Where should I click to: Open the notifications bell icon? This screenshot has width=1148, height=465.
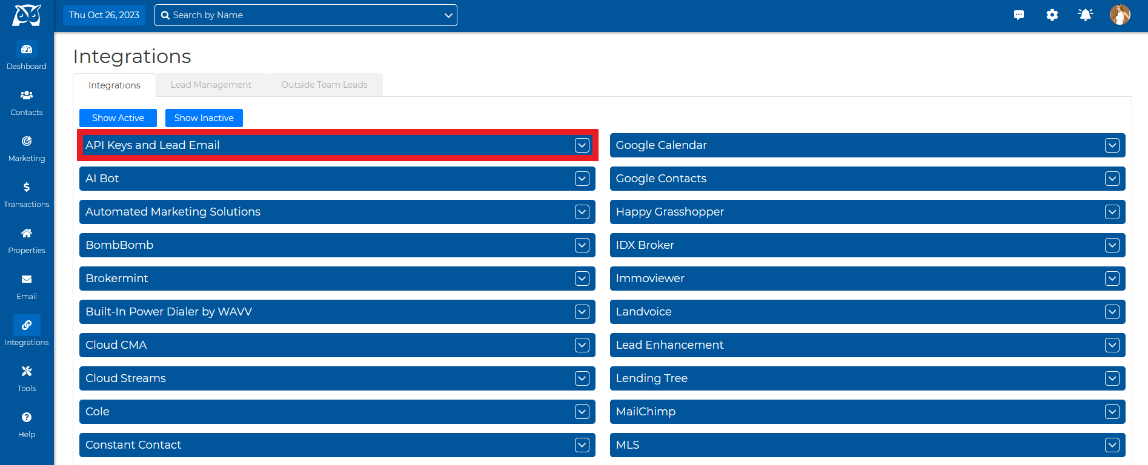1086,15
